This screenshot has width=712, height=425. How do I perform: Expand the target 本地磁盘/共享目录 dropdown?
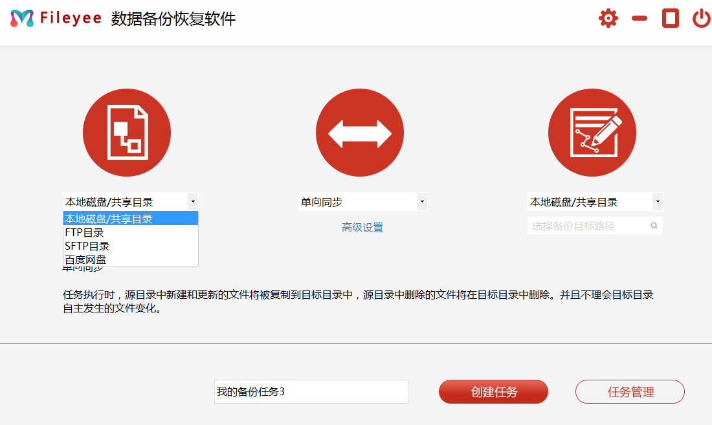click(x=658, y=202)
